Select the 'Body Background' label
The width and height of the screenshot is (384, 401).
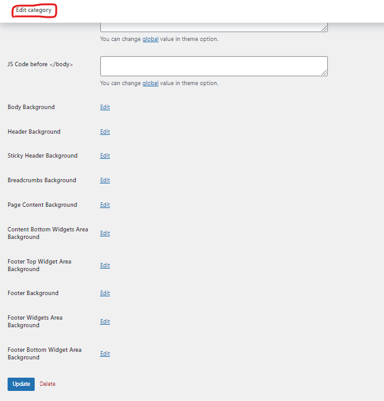[31, 107]
